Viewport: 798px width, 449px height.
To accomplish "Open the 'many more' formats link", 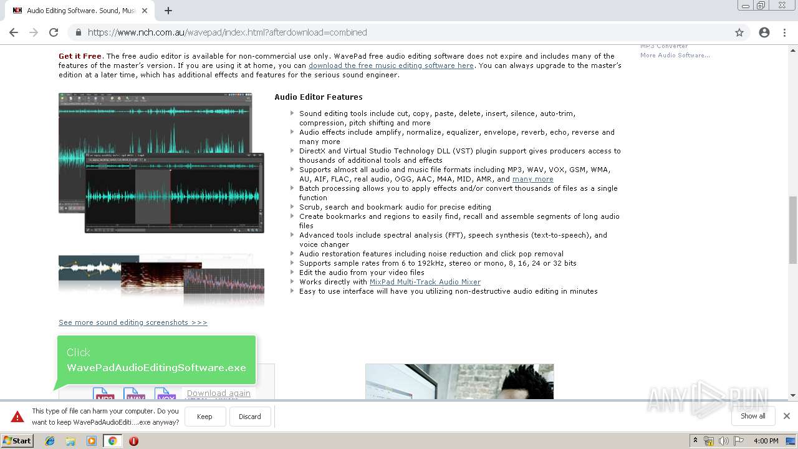I will (x=533, y=179).
